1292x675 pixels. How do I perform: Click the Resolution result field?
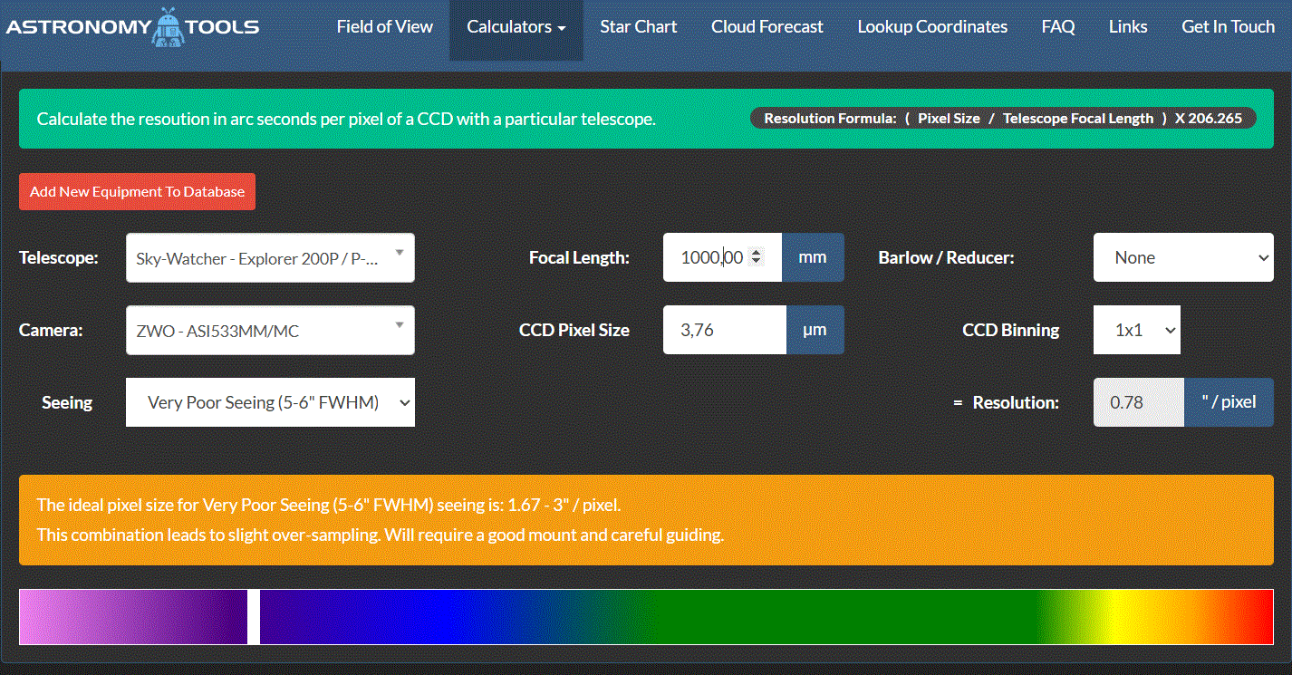1139,402
